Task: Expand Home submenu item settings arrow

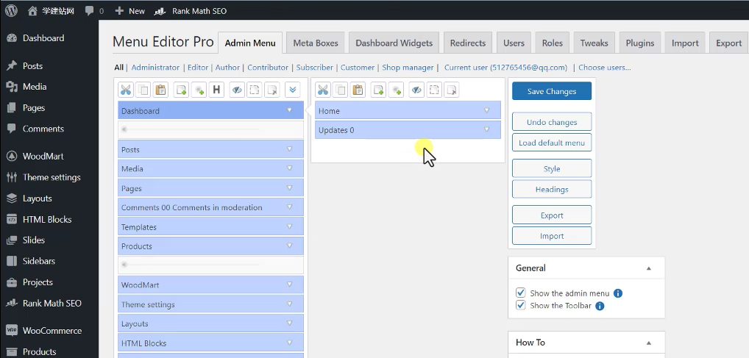Action: [487, 110]
